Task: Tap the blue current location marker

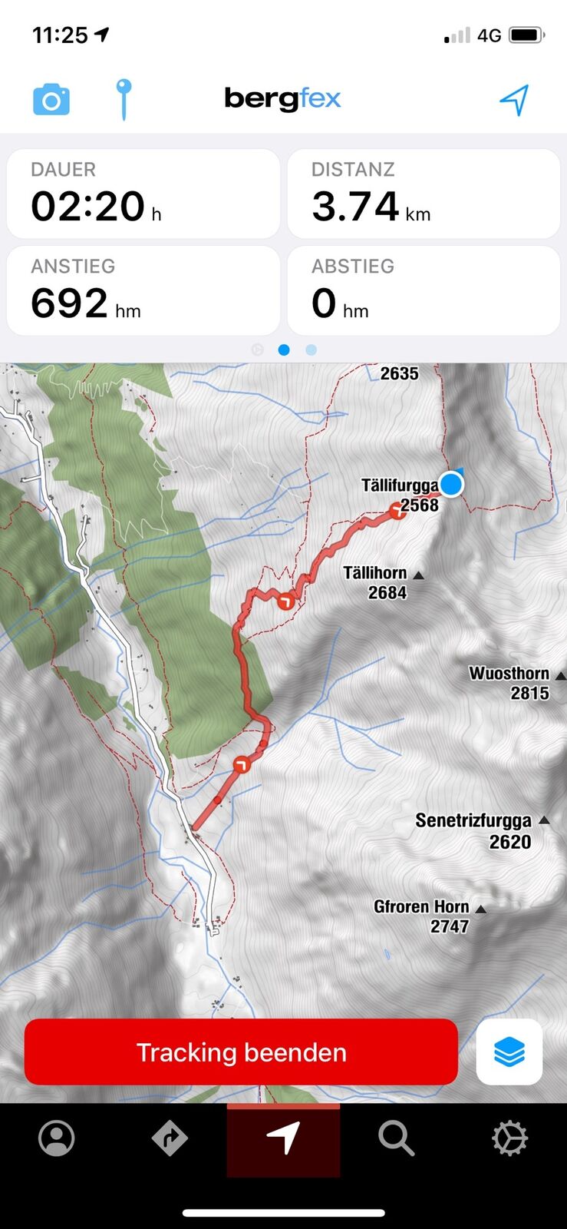Action: coord(452,484)
